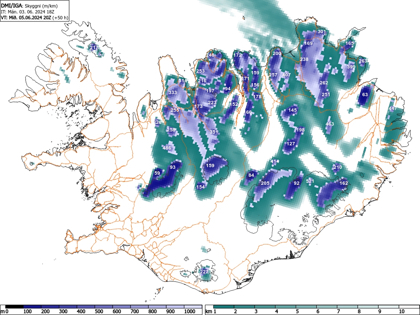This screenshot has height=315, width=420.
Task: Click the black 0–100 m legend swatch
Action: tap(14, 307)
